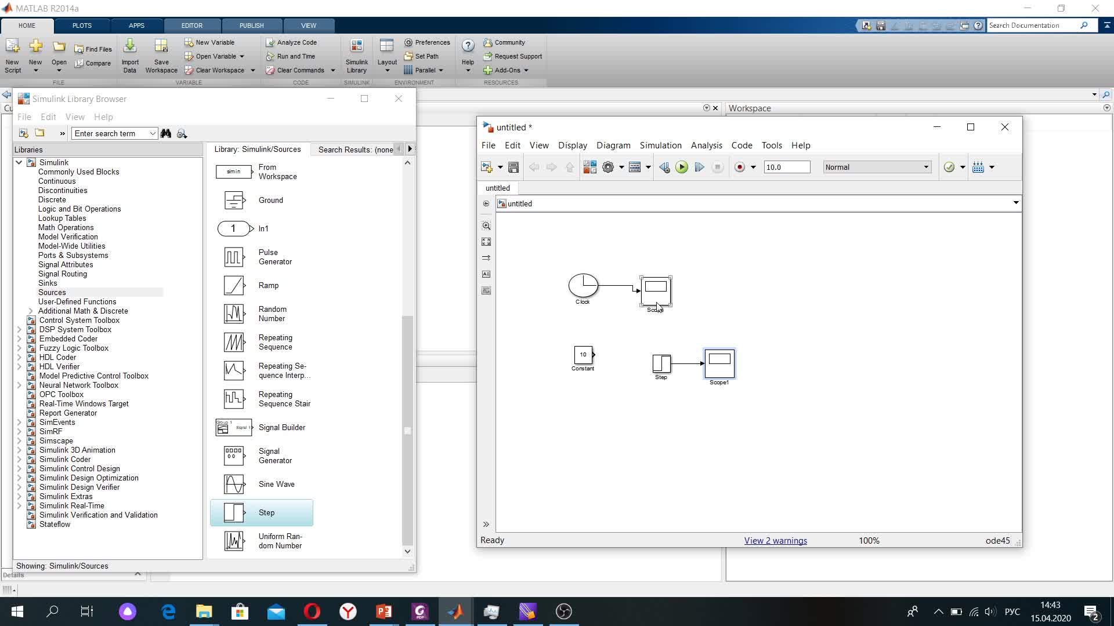Click Save Workspace in the MATLAB ribbon
Screen dimensions: 1114x626
tap(161, 57)
